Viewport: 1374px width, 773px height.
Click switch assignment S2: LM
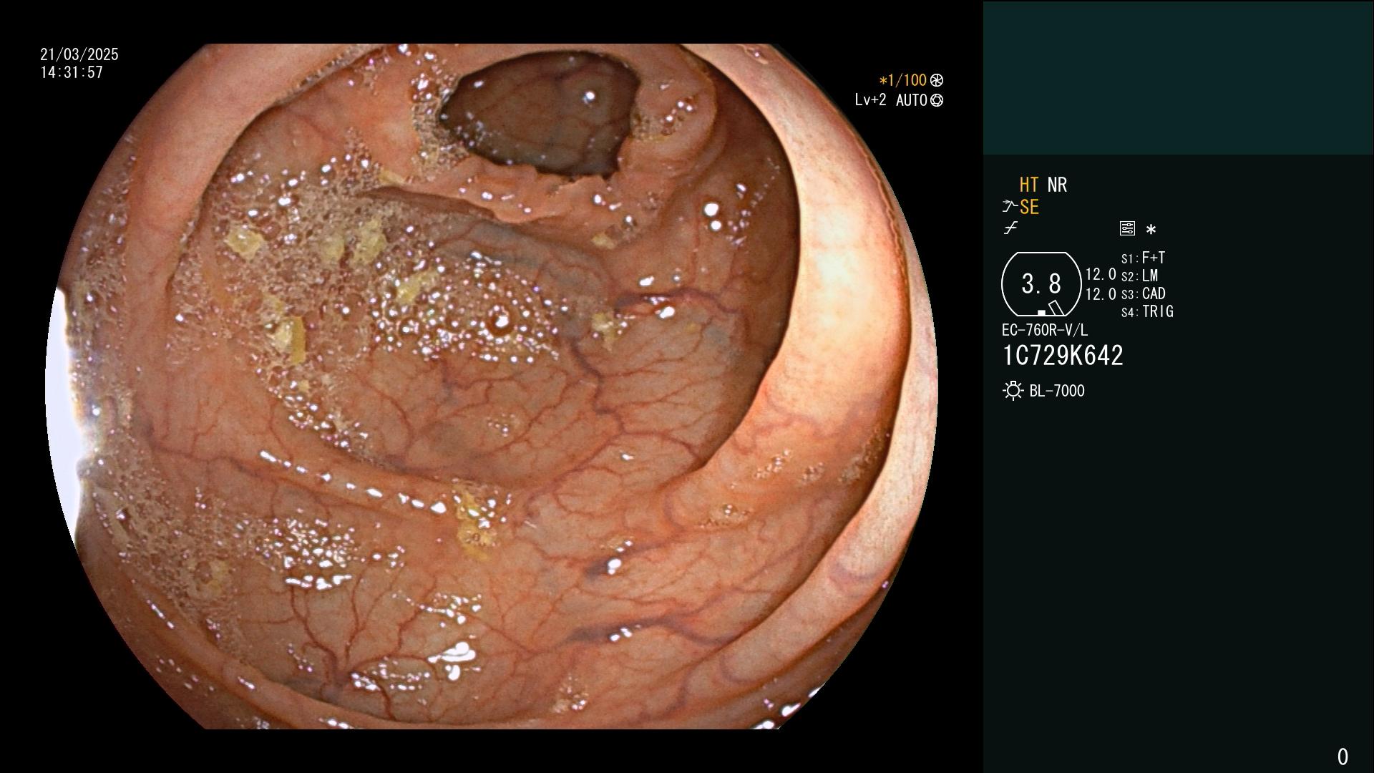(1140, 276)
